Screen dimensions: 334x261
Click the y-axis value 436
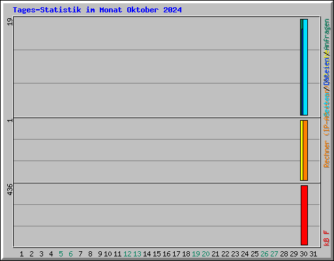(10, 189)
